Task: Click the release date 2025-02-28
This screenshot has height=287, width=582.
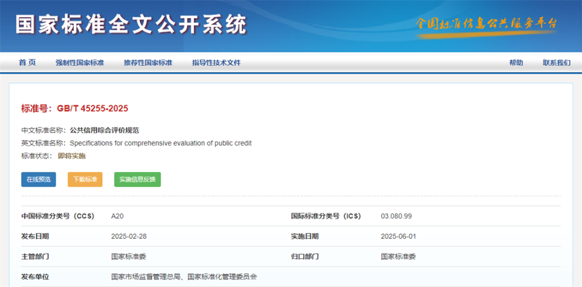Action: pos(129,236)
